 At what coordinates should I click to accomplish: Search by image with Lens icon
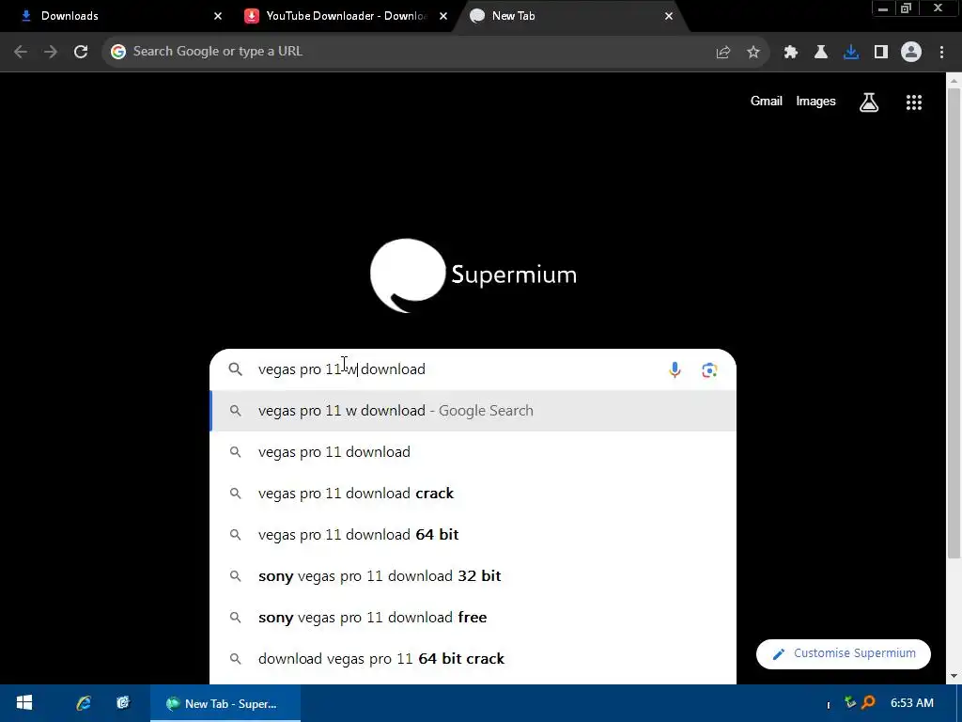pos(709,369)
